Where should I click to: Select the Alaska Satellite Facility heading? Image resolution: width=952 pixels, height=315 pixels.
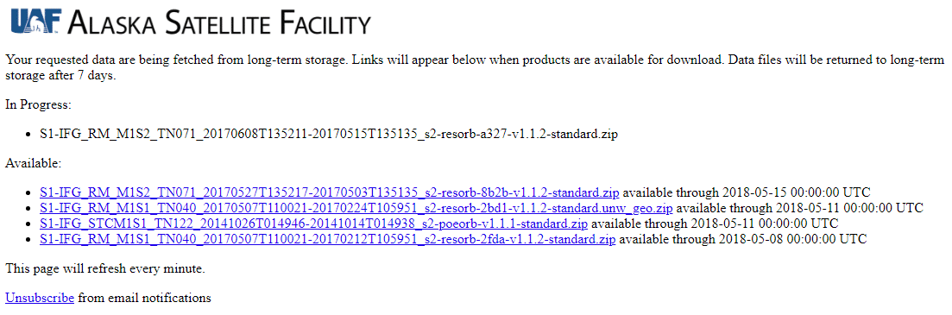(x=219, y=22)
